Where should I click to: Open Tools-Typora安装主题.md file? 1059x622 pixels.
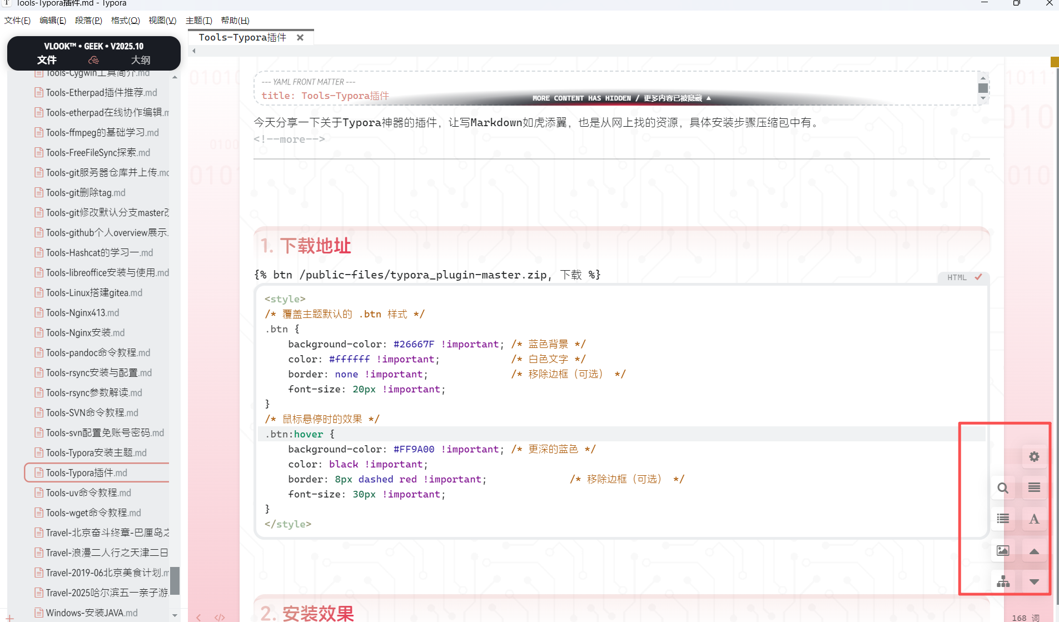click(x=96, y=452)
